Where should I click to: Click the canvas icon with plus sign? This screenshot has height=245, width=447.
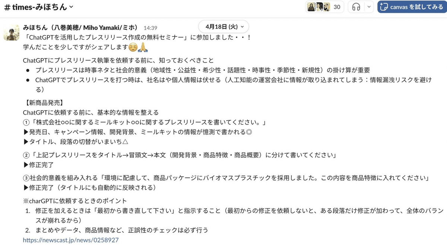click(384, 7)
